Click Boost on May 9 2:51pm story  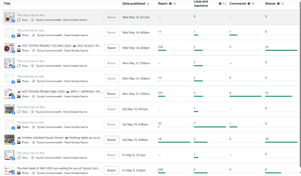tap(111, 155)
